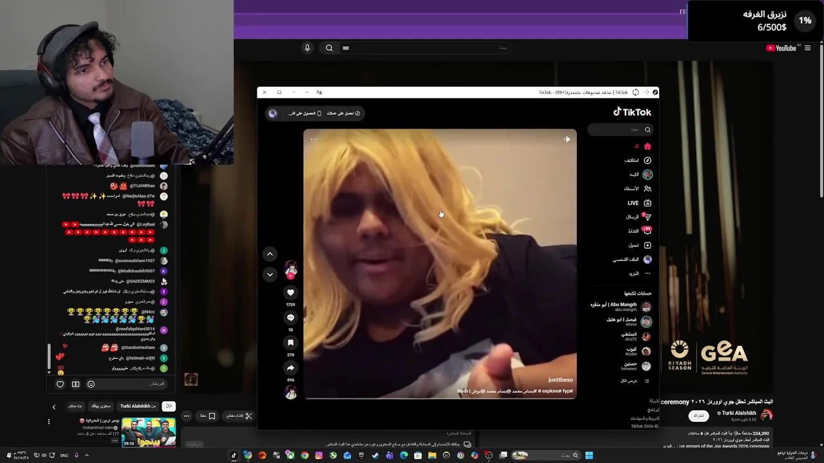Open the Windows Start button

pos(589,455)
